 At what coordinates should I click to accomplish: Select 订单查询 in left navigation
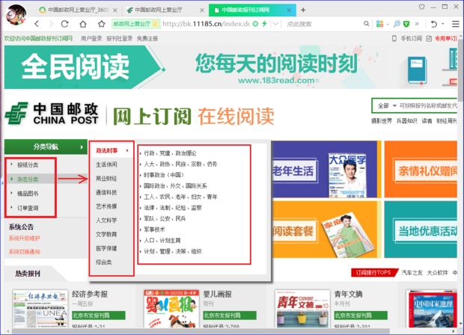pos(28,208)
